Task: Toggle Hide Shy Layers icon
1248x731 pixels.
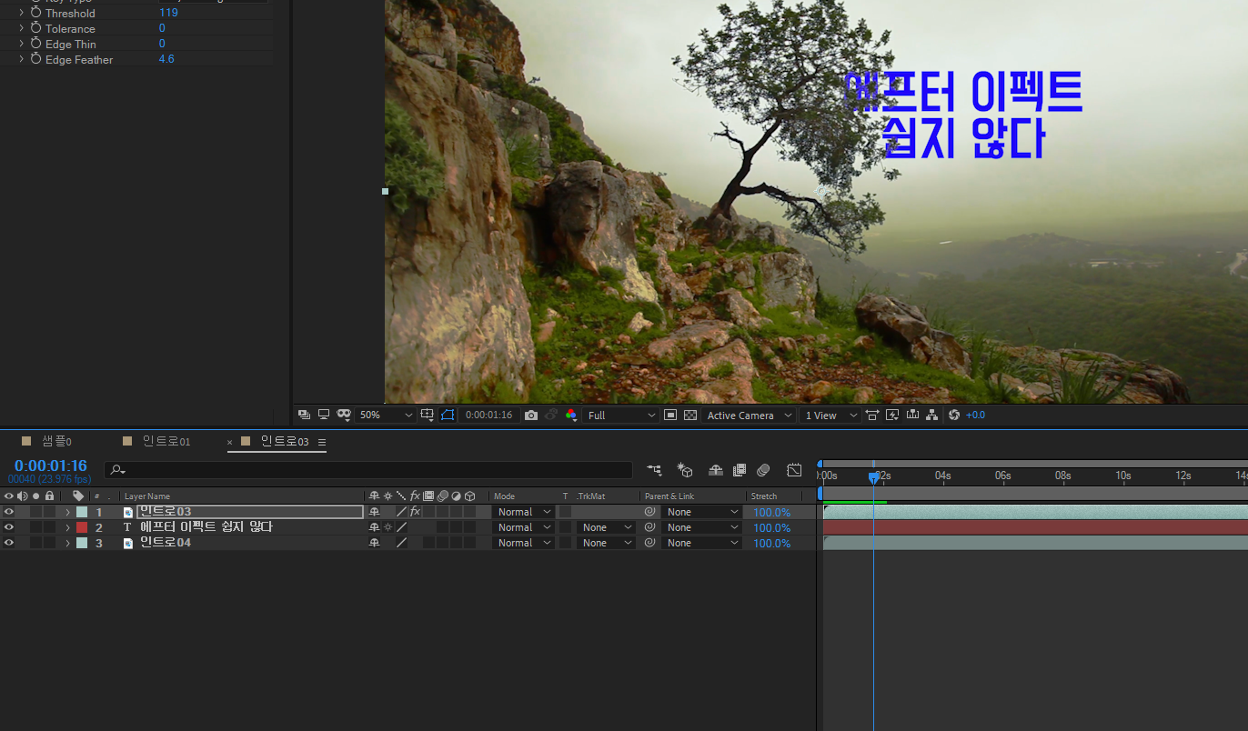Action: click(716, 470)
